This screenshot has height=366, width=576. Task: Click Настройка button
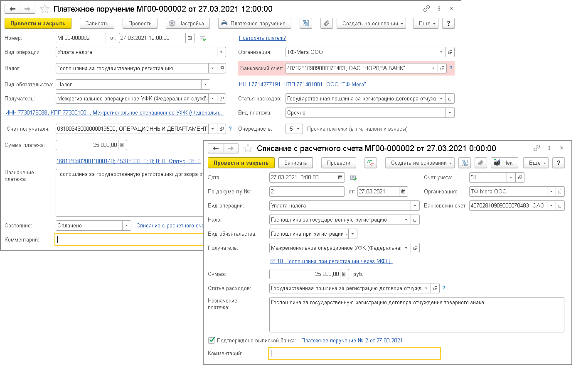point(188,24)
